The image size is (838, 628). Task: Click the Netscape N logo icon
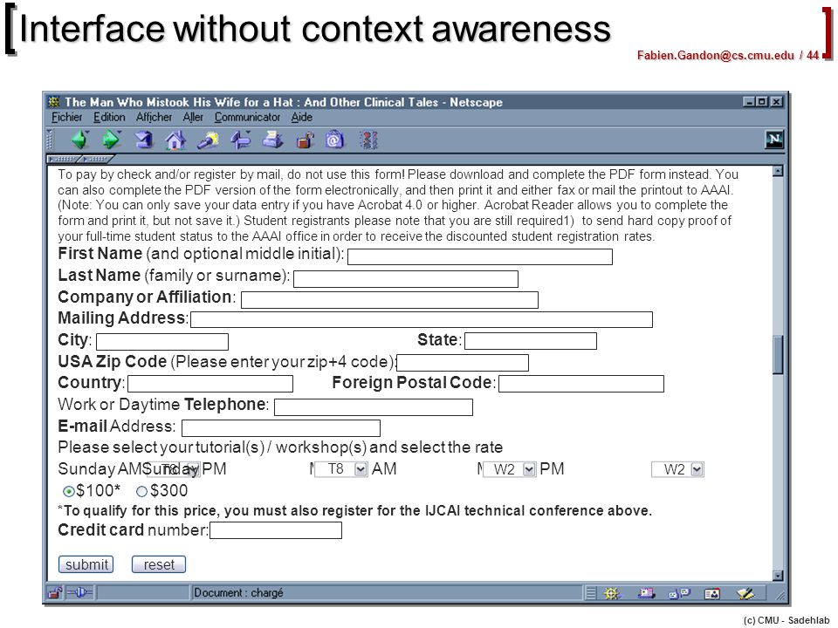[774, 140]
